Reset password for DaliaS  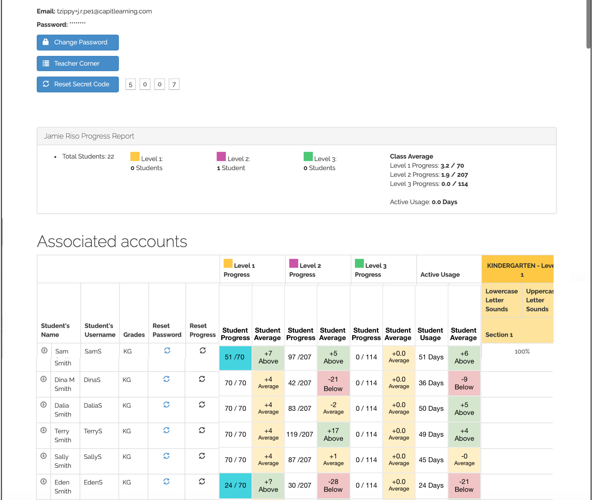(166, 405)
